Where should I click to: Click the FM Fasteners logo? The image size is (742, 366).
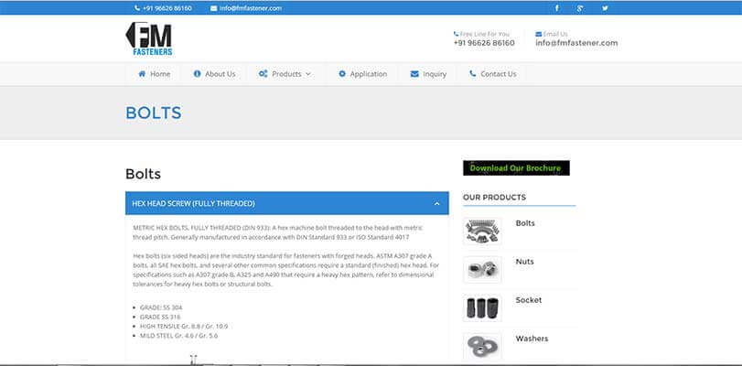pos(149,39)
